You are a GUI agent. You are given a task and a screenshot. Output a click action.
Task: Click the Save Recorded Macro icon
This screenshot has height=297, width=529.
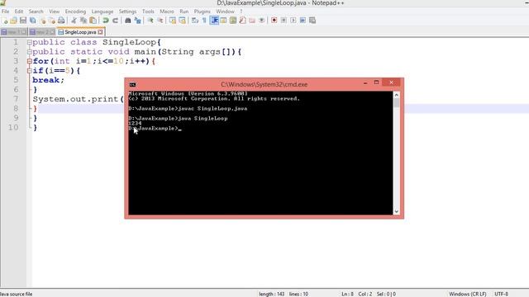pos(312,21)
